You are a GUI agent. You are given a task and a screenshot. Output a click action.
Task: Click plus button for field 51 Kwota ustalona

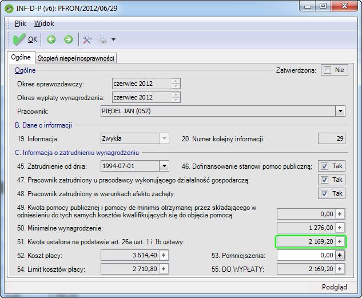[x=340, y=241]
